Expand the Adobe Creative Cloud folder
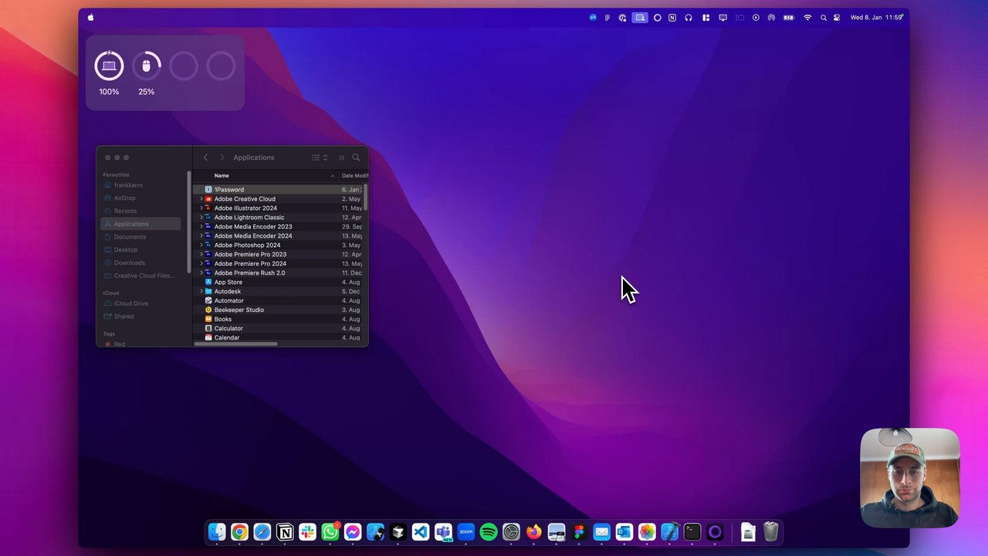988x556 pixels. tap(201, 199)
